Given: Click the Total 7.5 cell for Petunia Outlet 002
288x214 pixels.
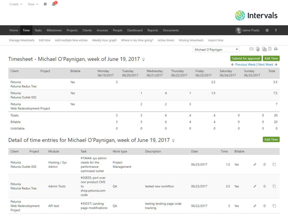Looking at the screenshot, I should click(275, 93).
